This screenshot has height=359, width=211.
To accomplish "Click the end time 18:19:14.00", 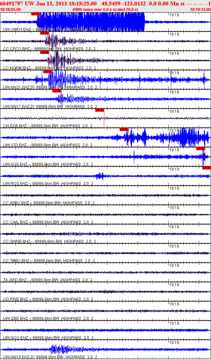I will coord(200,10).
